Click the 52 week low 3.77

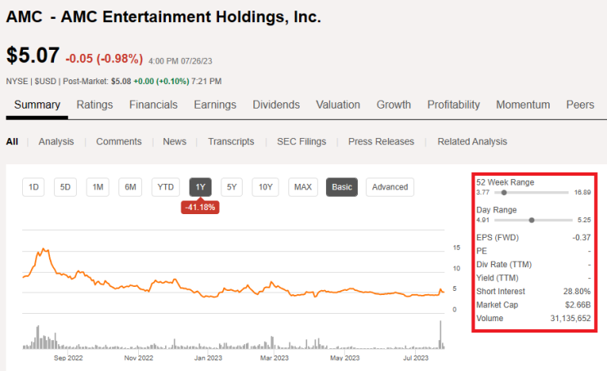click(x=483, y=193)
